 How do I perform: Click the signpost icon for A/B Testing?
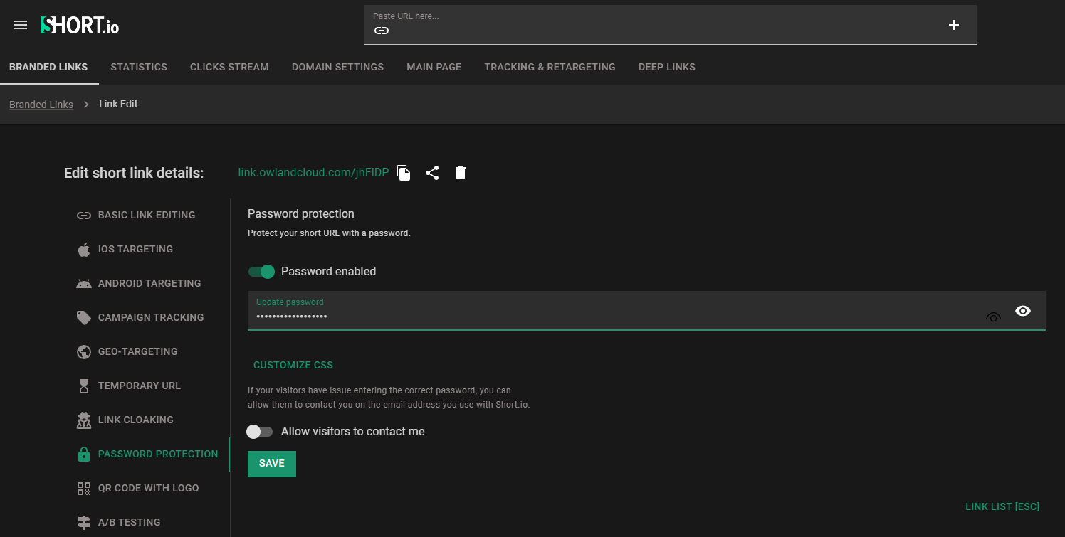coord(84,522)
